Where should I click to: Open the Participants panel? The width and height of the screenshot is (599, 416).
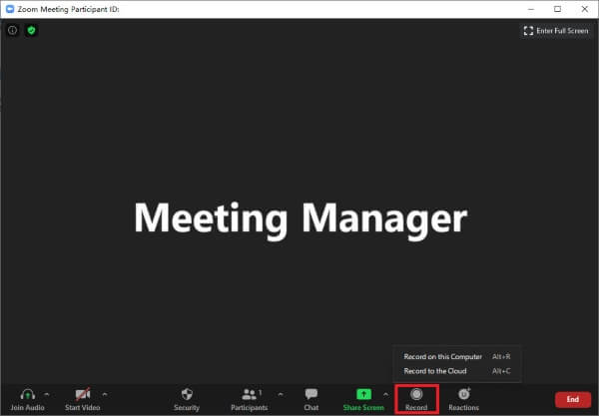[x=250, y=394]
